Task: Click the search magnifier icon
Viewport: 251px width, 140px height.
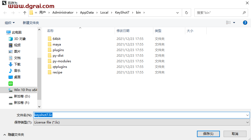Action: 244,13
